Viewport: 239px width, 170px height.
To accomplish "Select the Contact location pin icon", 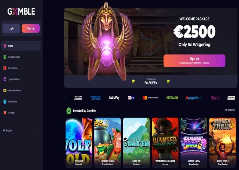I will pyautogui.click(x=5, y=113).
